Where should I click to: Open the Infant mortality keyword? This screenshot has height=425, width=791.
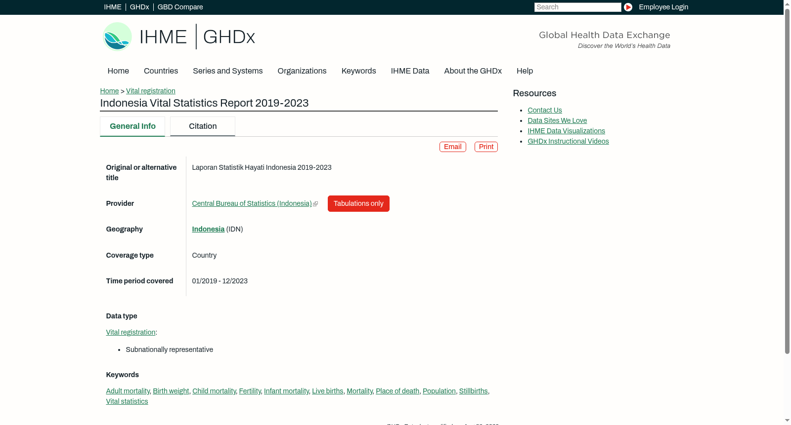(286, 391)
